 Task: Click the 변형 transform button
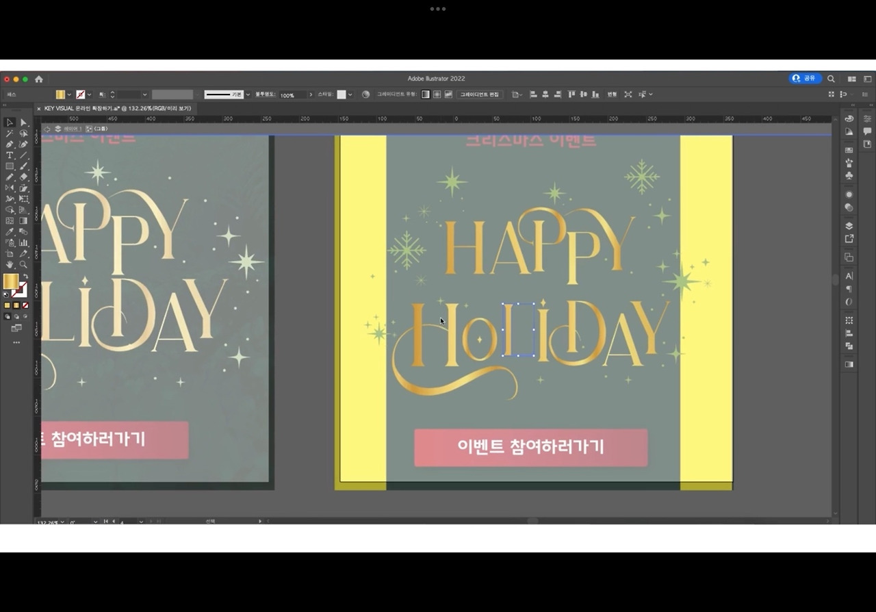click(x=612, y=94)
